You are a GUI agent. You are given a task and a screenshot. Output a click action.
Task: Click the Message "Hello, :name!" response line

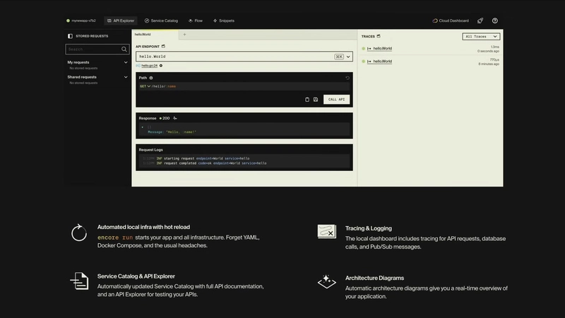[x=172, y=132]
